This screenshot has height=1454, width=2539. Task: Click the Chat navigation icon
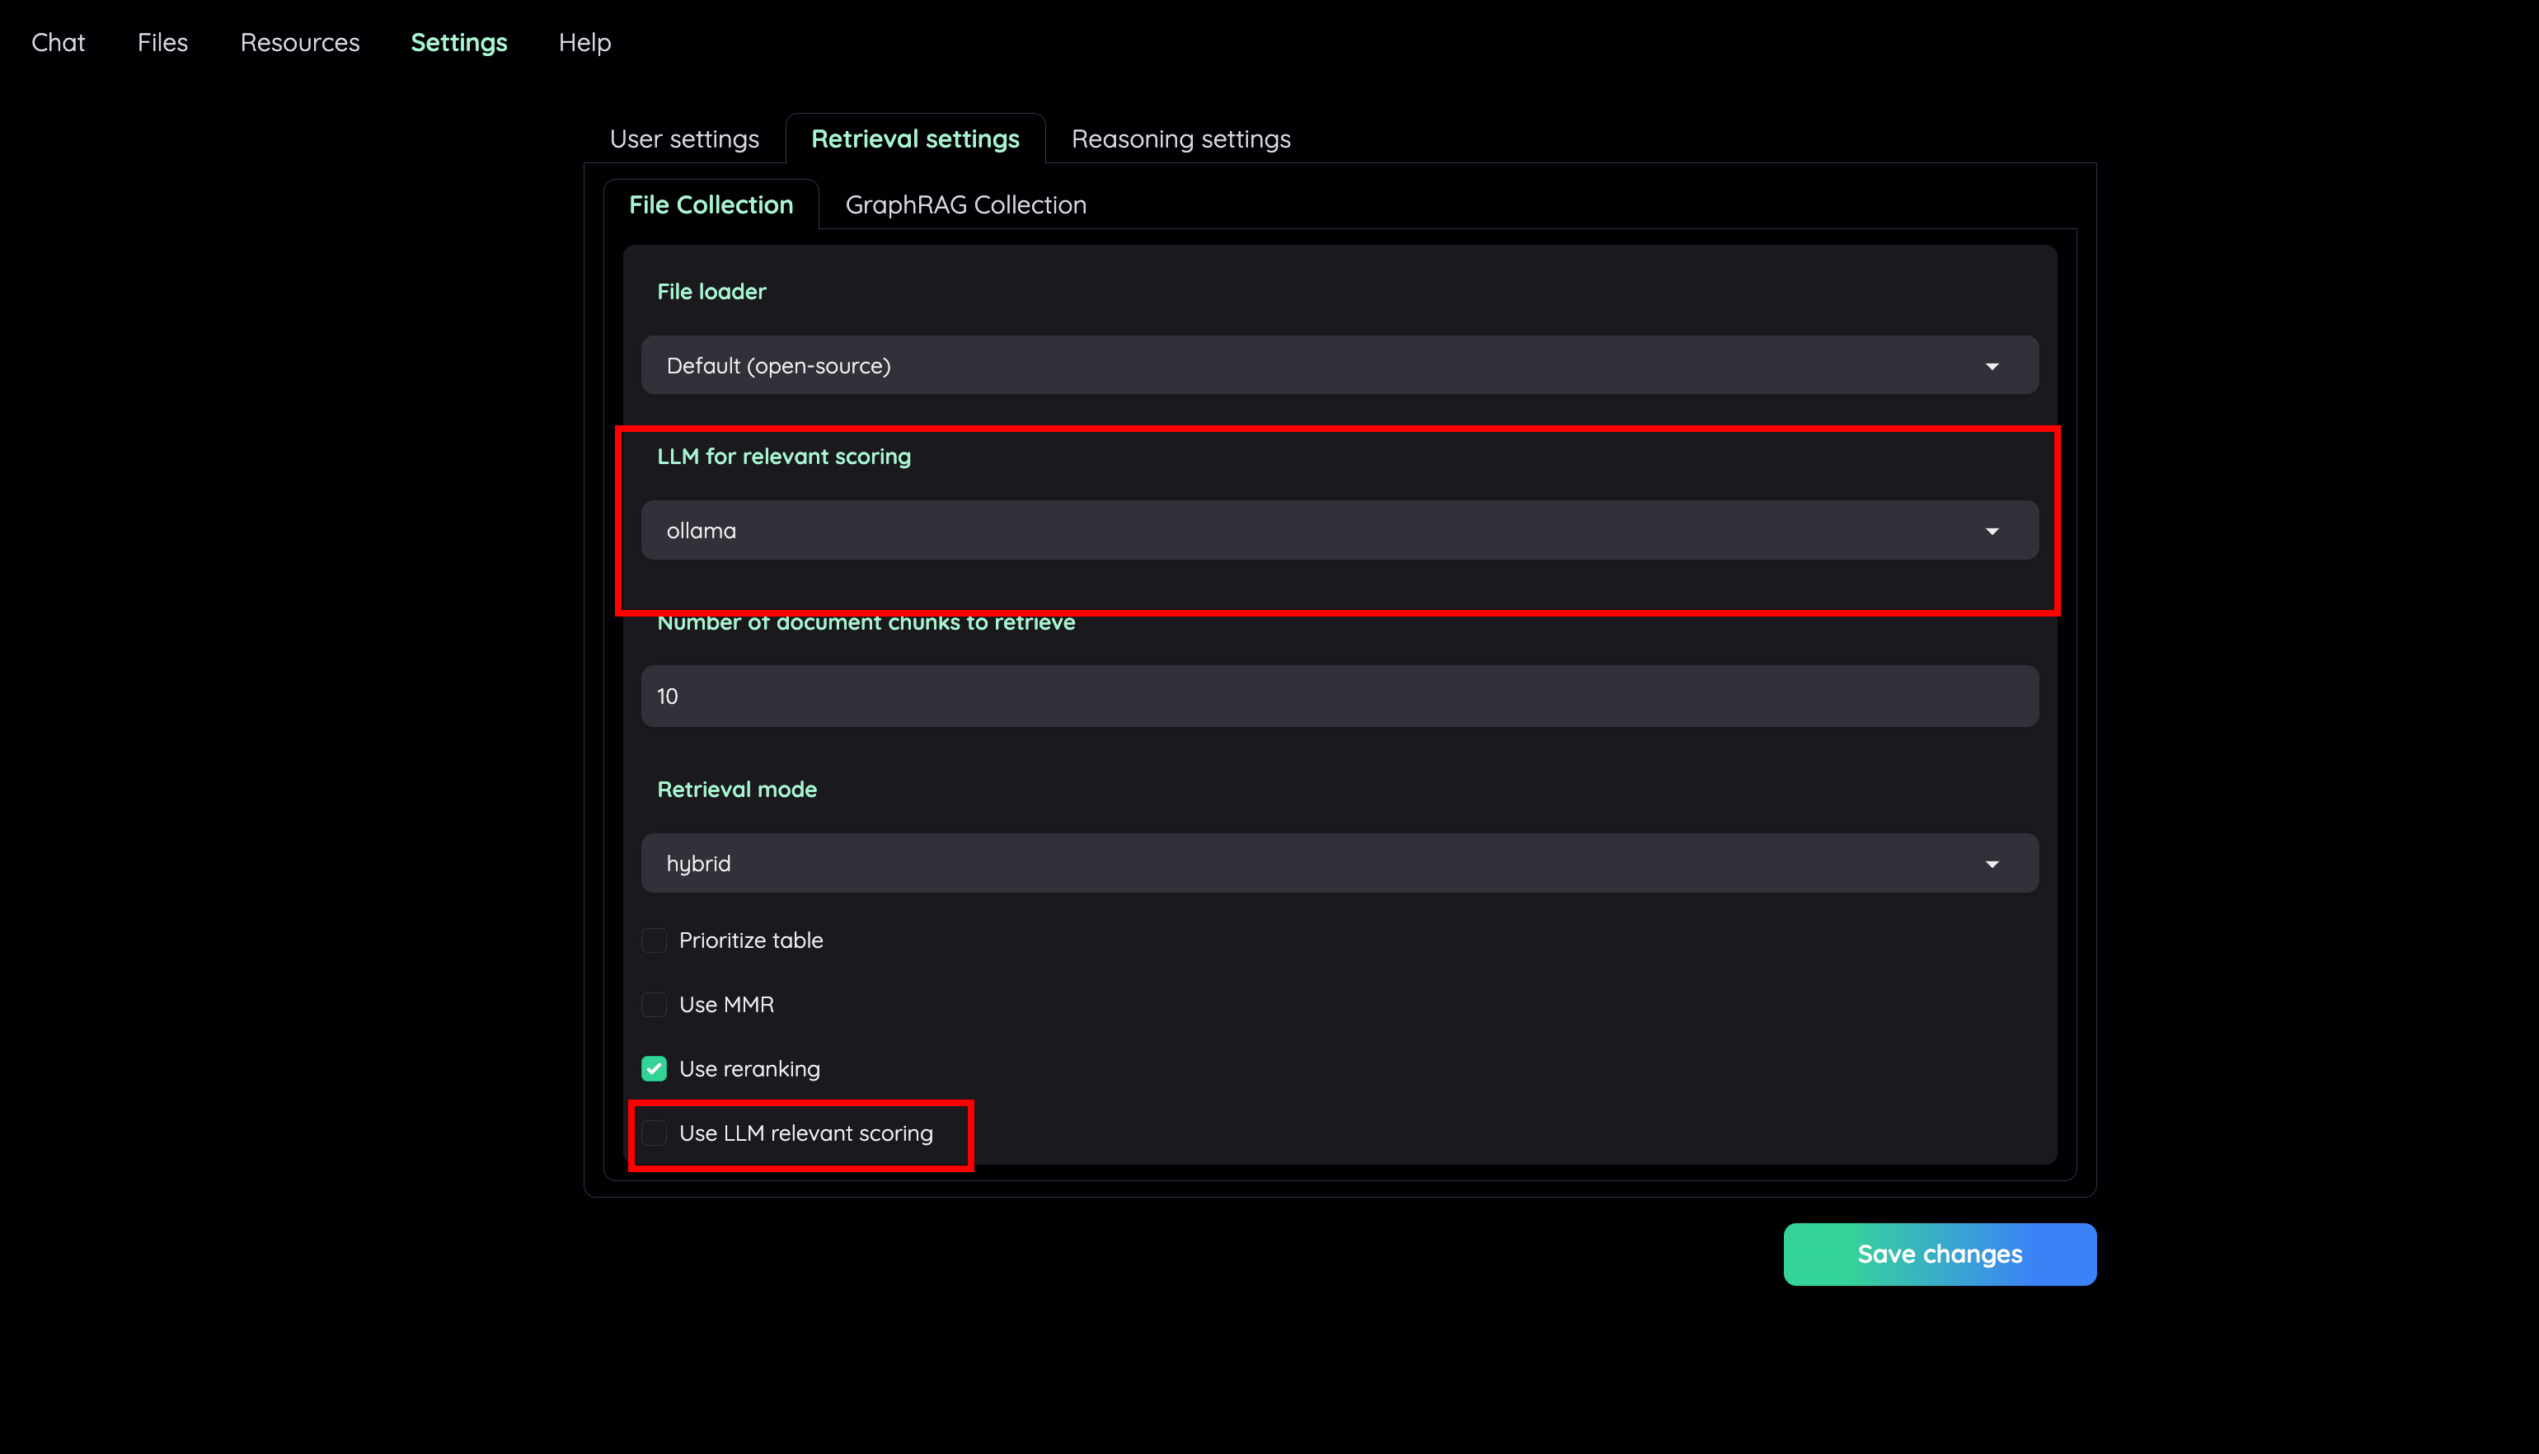pos(58,42)
